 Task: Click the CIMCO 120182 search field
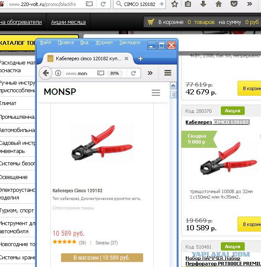[x=140, y=4]
